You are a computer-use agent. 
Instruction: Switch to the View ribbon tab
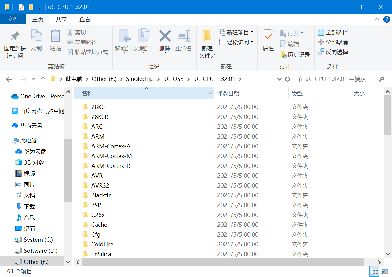(x=85, y=19)
